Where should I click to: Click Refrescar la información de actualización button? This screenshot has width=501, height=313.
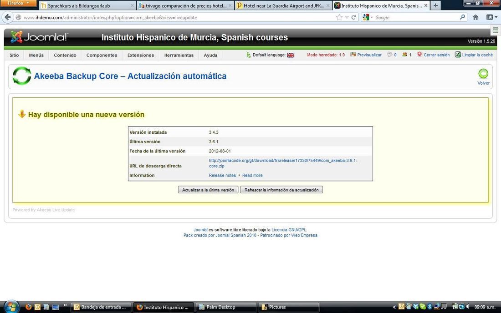(281, 190)
